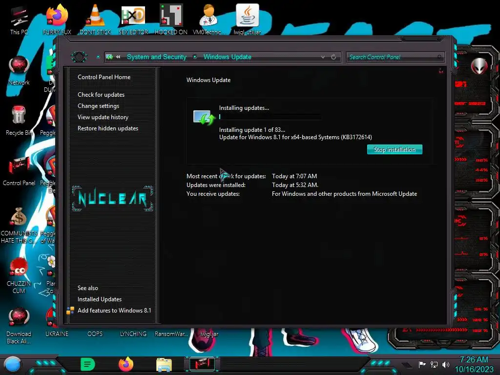Open the Download Black Ali desktop icon
The width and height of the screenshot is (500, 375).
19,326
